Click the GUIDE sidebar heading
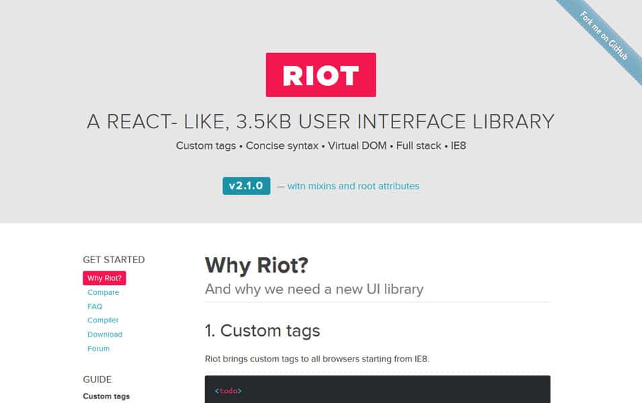This screenshot has height=403, width=642. pos(97,379)
